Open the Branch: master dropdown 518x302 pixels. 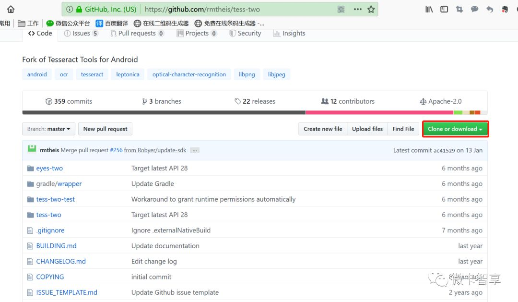pyautogui.click(x=48, y=129)
